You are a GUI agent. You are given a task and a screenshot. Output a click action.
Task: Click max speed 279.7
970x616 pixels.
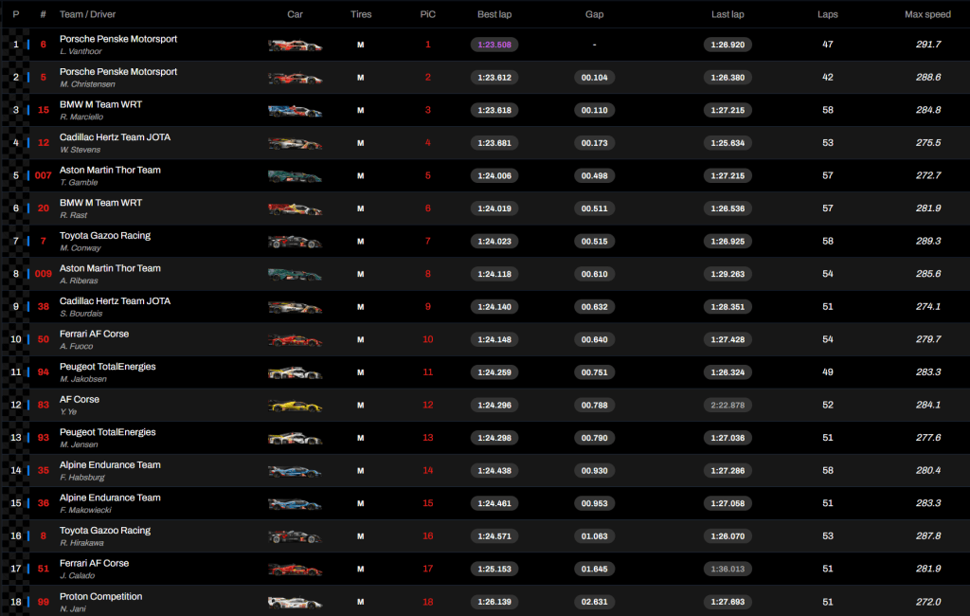(928, 339)
